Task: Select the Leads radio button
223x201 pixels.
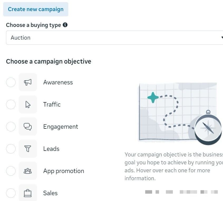Action: (11, 149)
